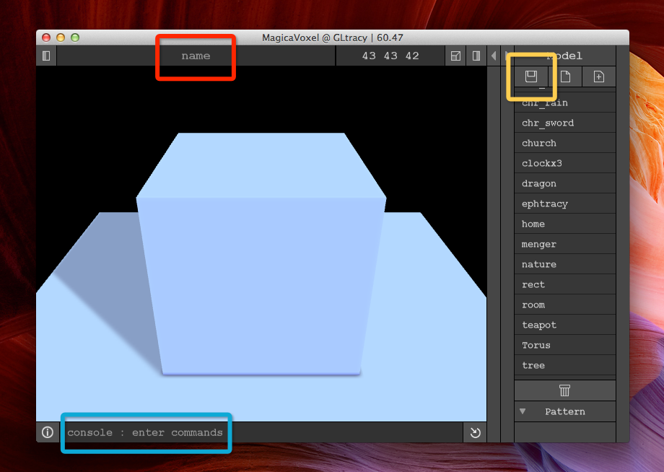The height and width of the screenshot is (472, 664).
Task: Open the teapot model
Action: click(x=565, y=325)
